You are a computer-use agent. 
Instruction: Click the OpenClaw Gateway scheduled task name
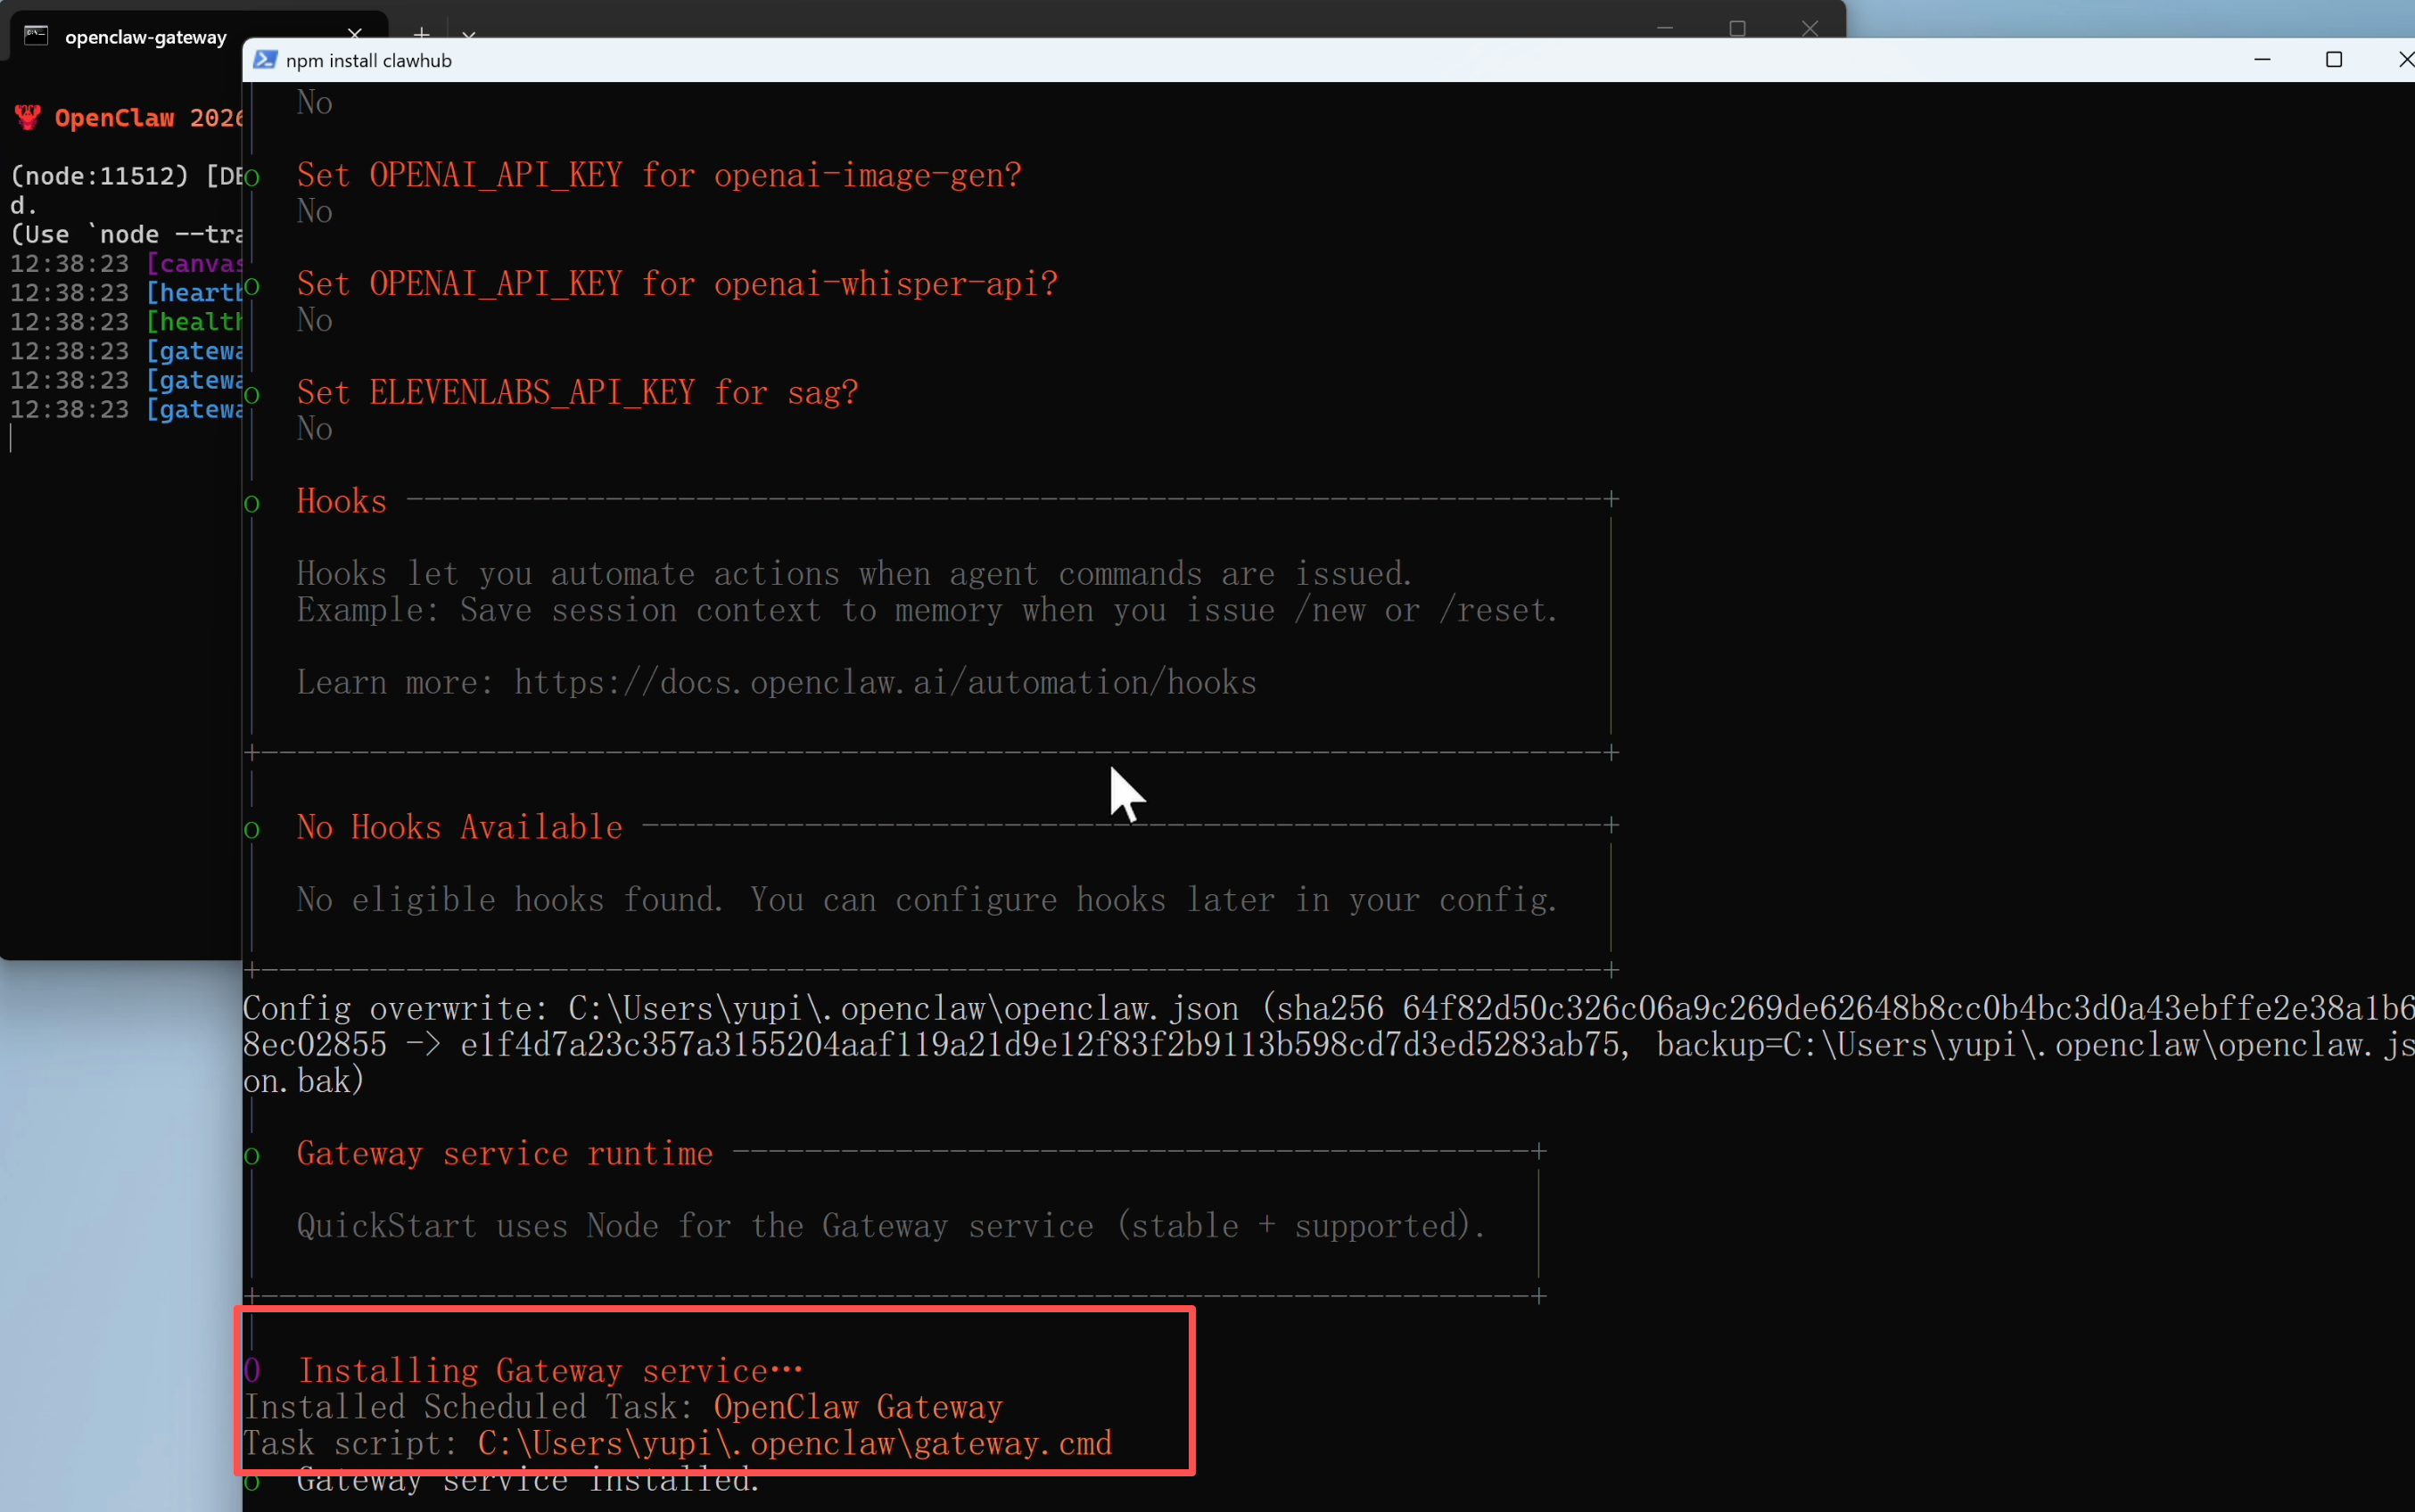tap(857, 1407)
